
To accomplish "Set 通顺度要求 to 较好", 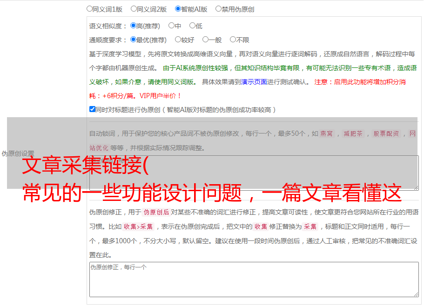I will (178, 40).
